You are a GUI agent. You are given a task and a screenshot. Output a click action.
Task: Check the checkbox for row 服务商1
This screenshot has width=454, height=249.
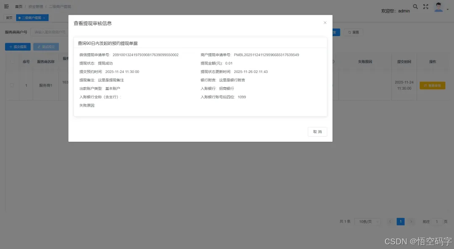coord(12,85)
